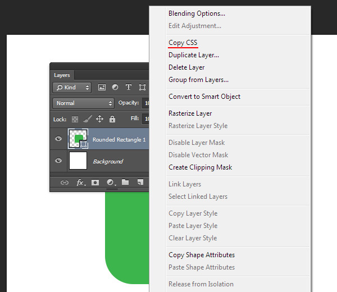Click the type layer filter icon

pos(129,88)
